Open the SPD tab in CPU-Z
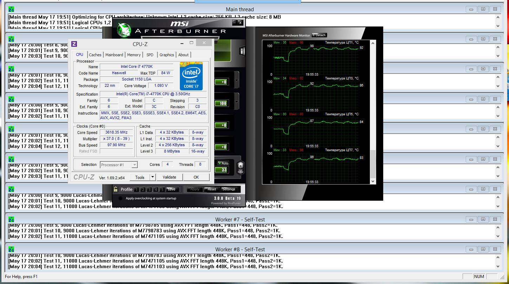This screenshot has height=284, width=509. pyautogui.click(x=150, y=55)
